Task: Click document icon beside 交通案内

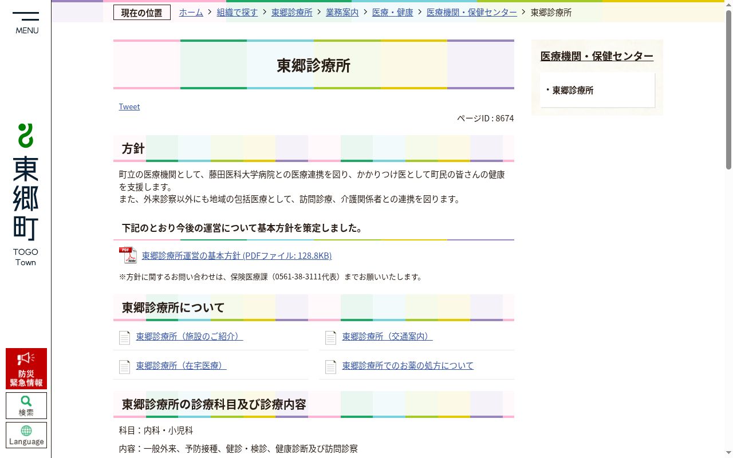Action: click(330, 337)
